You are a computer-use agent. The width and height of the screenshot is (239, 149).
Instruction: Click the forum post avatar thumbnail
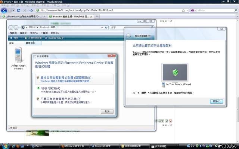click(38, 133)
